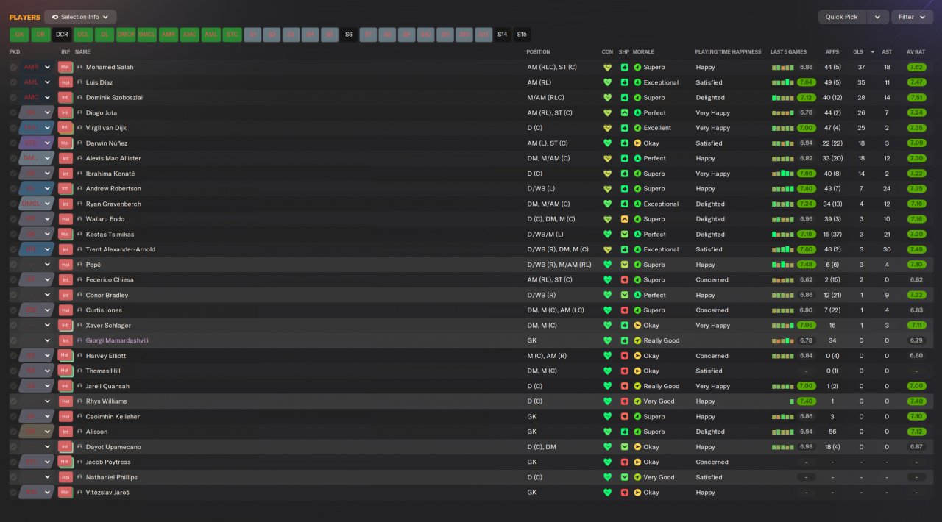Click the 7.49 average rating for Alexander-Arnold

[916, 249]
